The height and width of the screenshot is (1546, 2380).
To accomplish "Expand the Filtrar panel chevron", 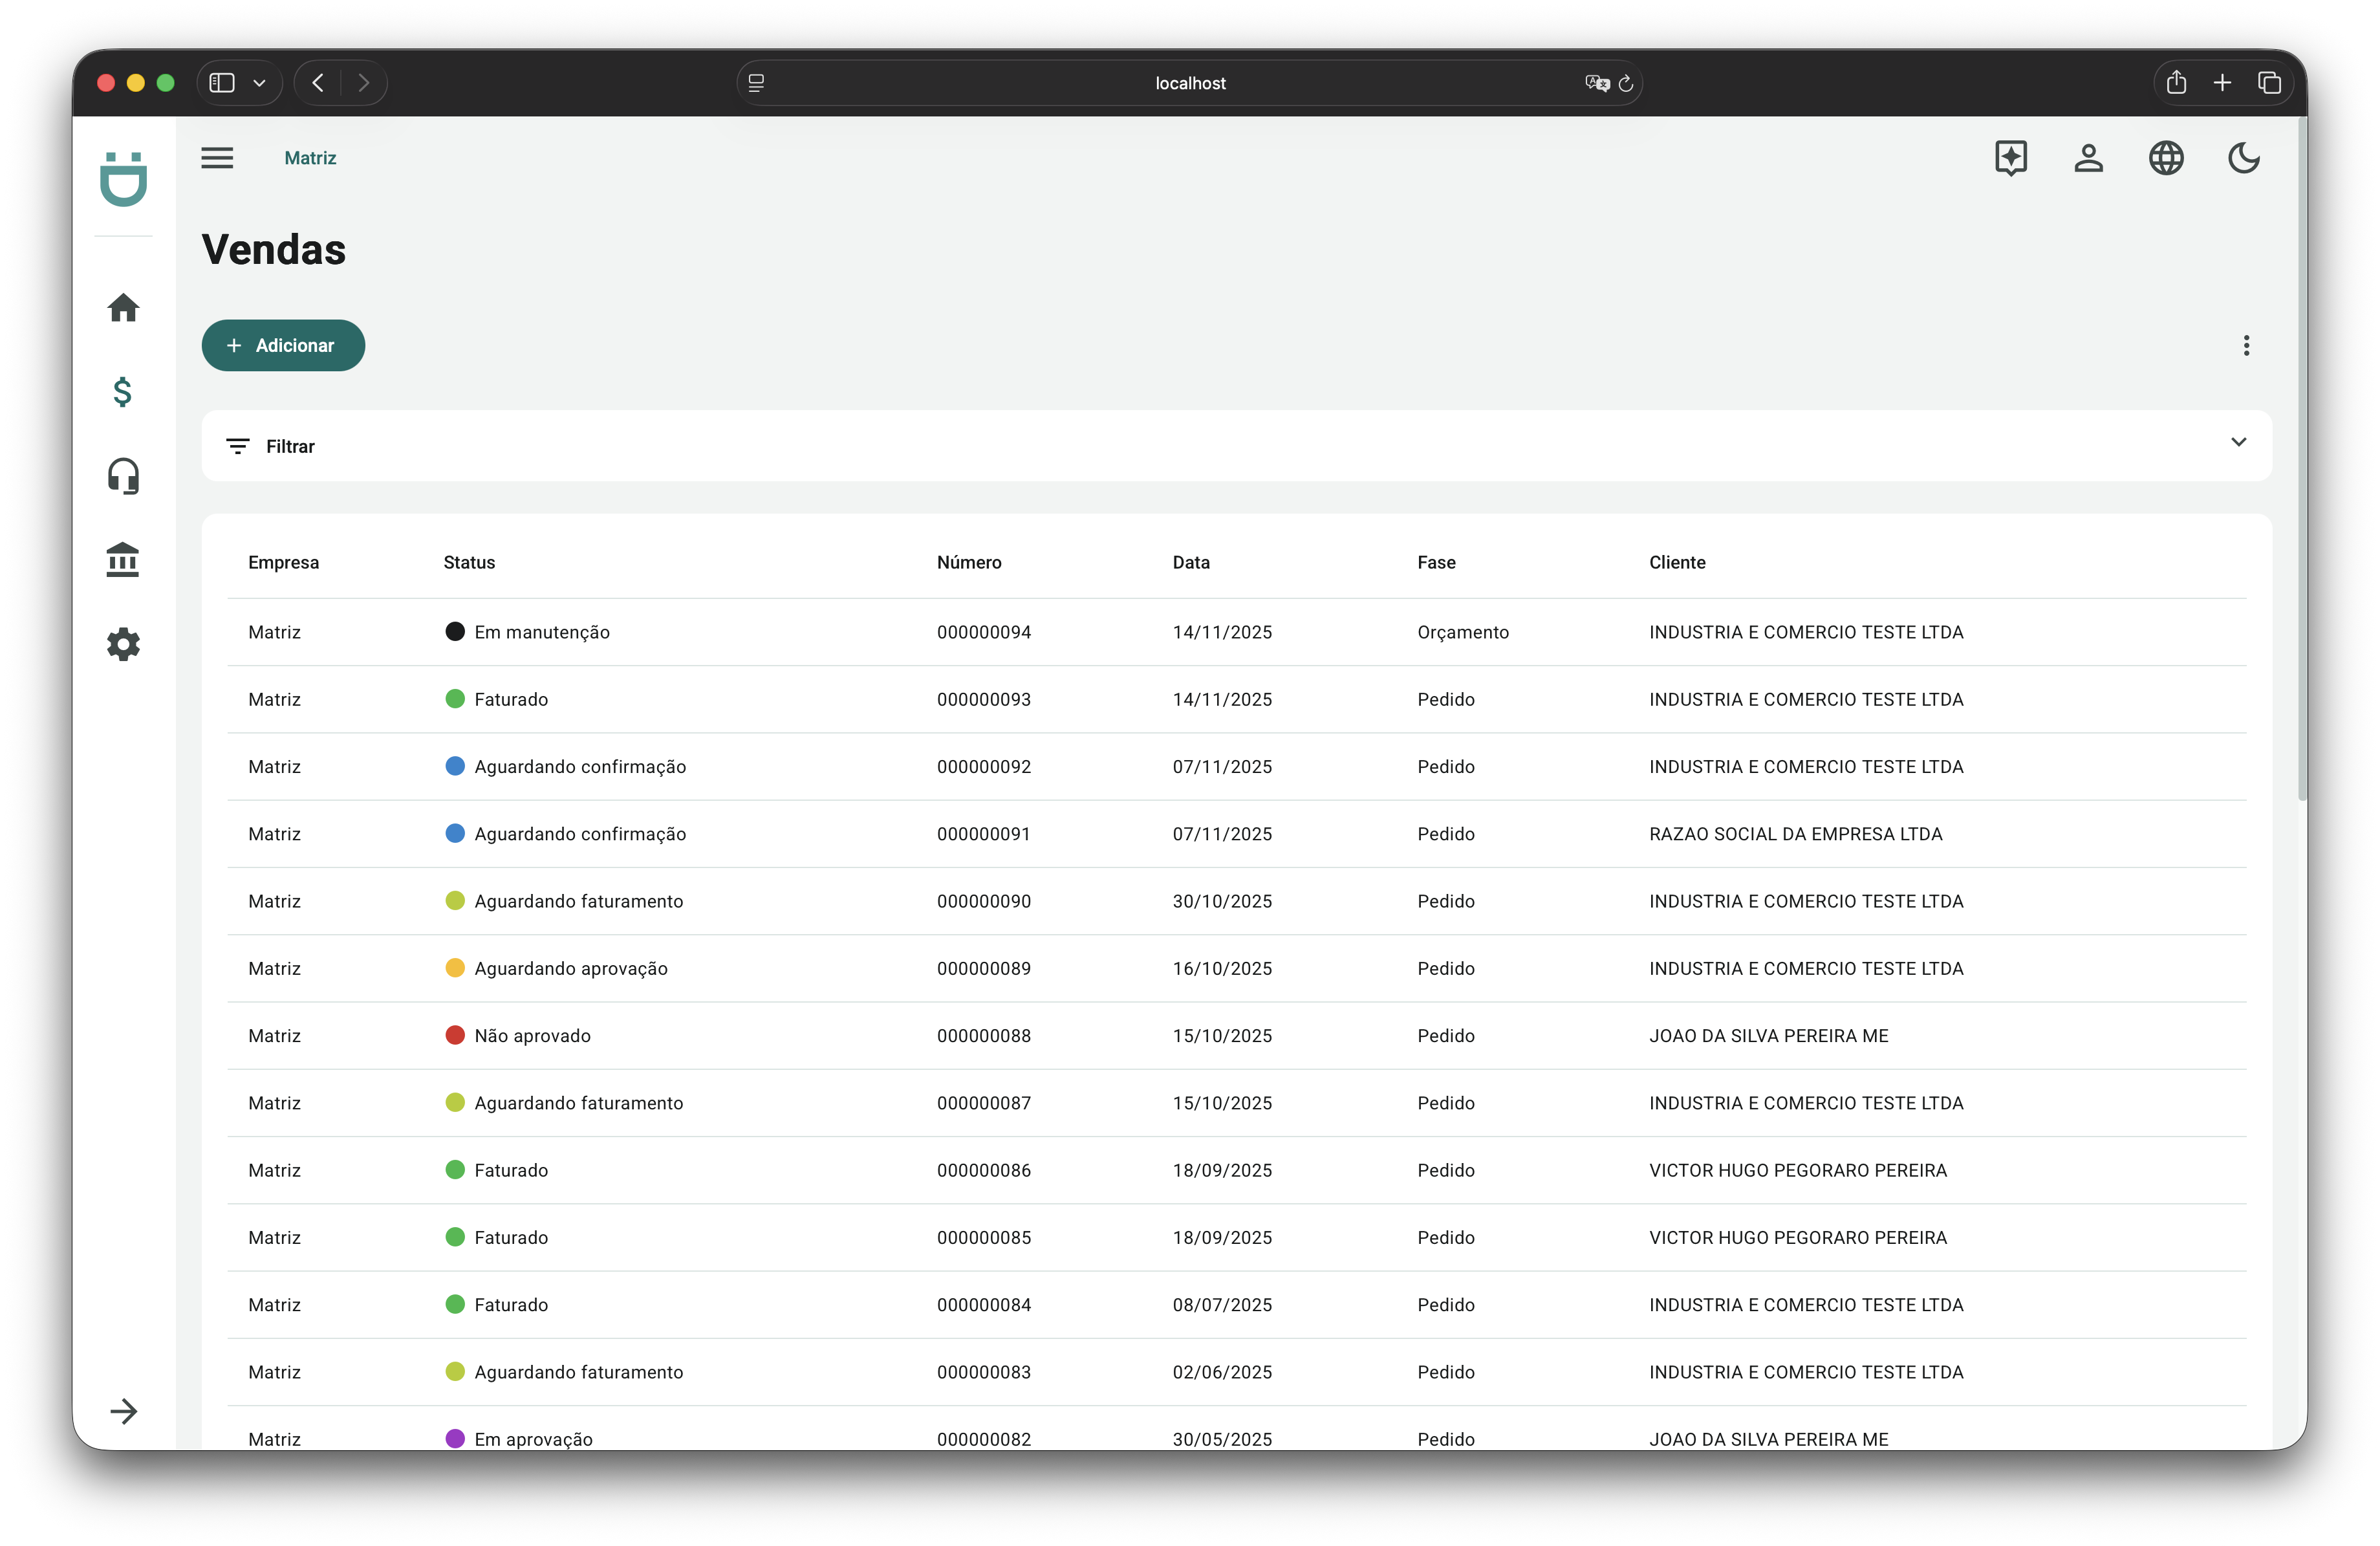I will coord(2238,442).
